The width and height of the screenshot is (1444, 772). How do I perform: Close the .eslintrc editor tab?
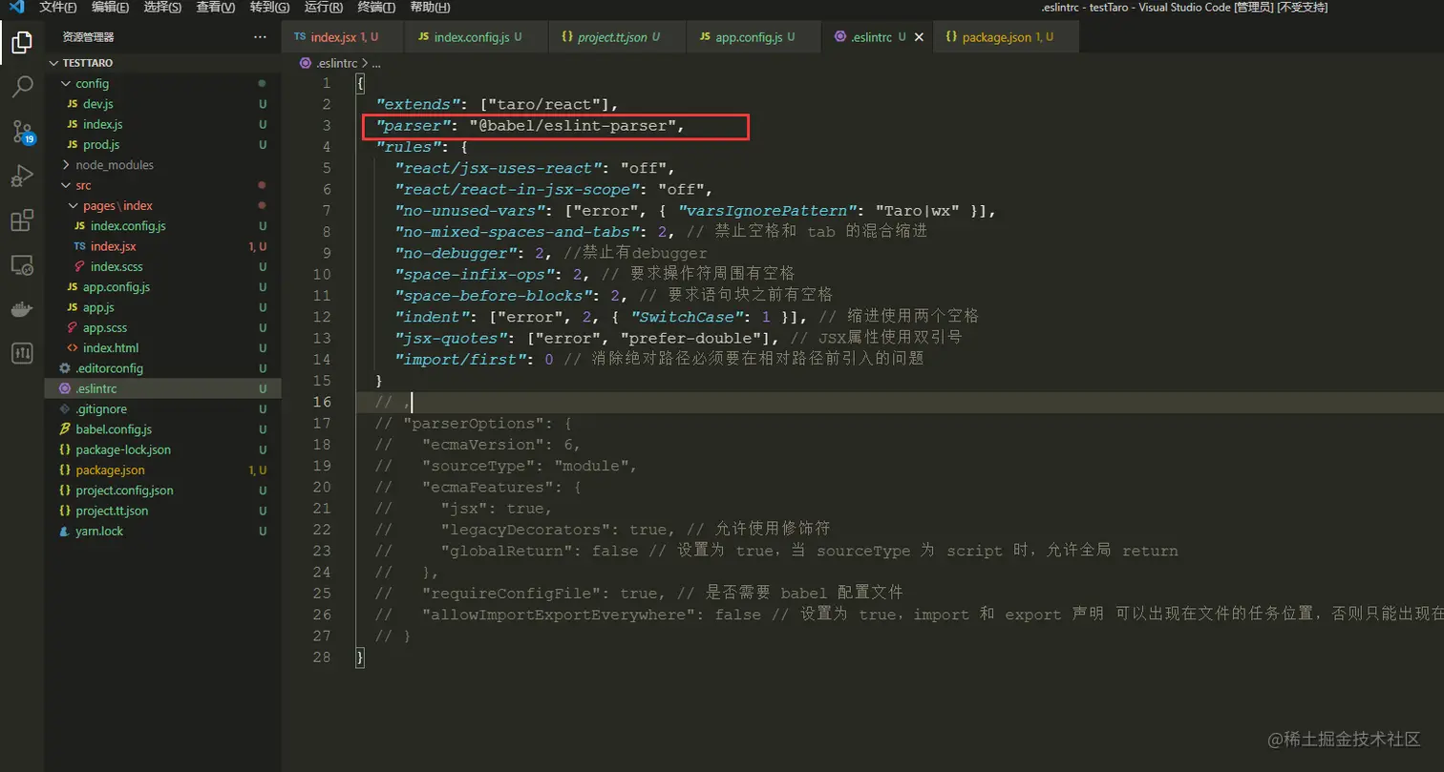click(x=919, y=37)
